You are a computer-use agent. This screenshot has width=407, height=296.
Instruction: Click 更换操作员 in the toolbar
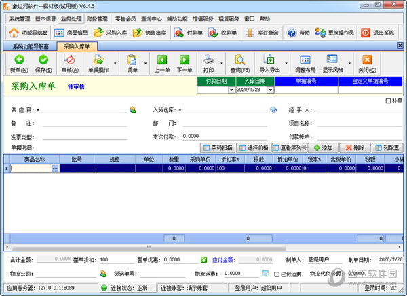pyautogui.click(x=334, y=33)
